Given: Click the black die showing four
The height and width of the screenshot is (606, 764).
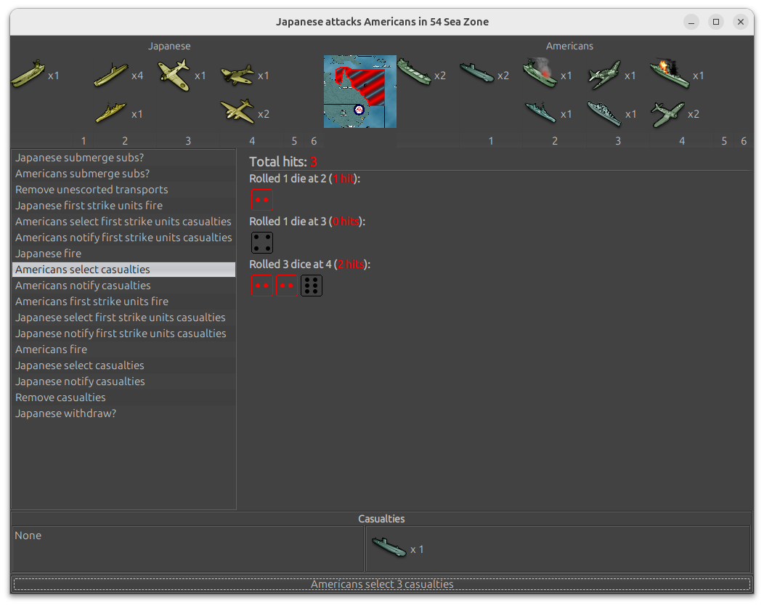Looking at the screenshot, I should 261,243.
